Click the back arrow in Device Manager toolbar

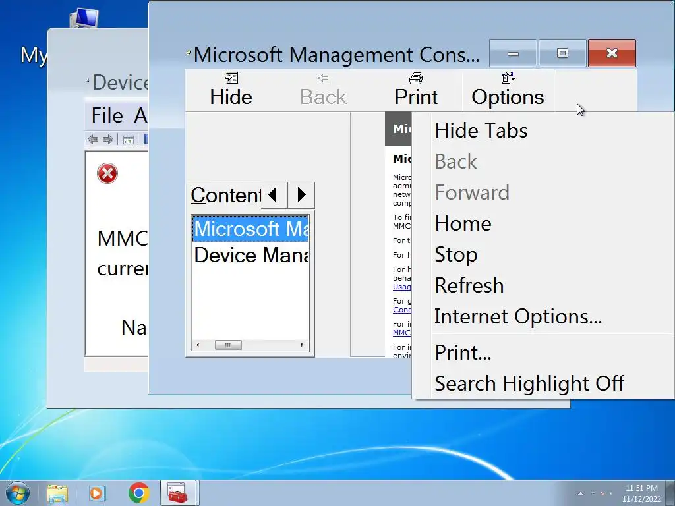92,140
